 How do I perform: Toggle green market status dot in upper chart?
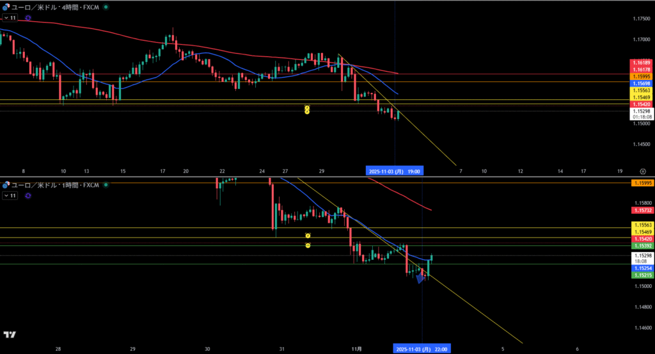pos(106,6)
